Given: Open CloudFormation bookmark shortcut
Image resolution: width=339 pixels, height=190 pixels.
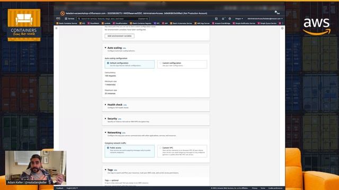Looking at the screenshot, I should (x=120, y=23).
